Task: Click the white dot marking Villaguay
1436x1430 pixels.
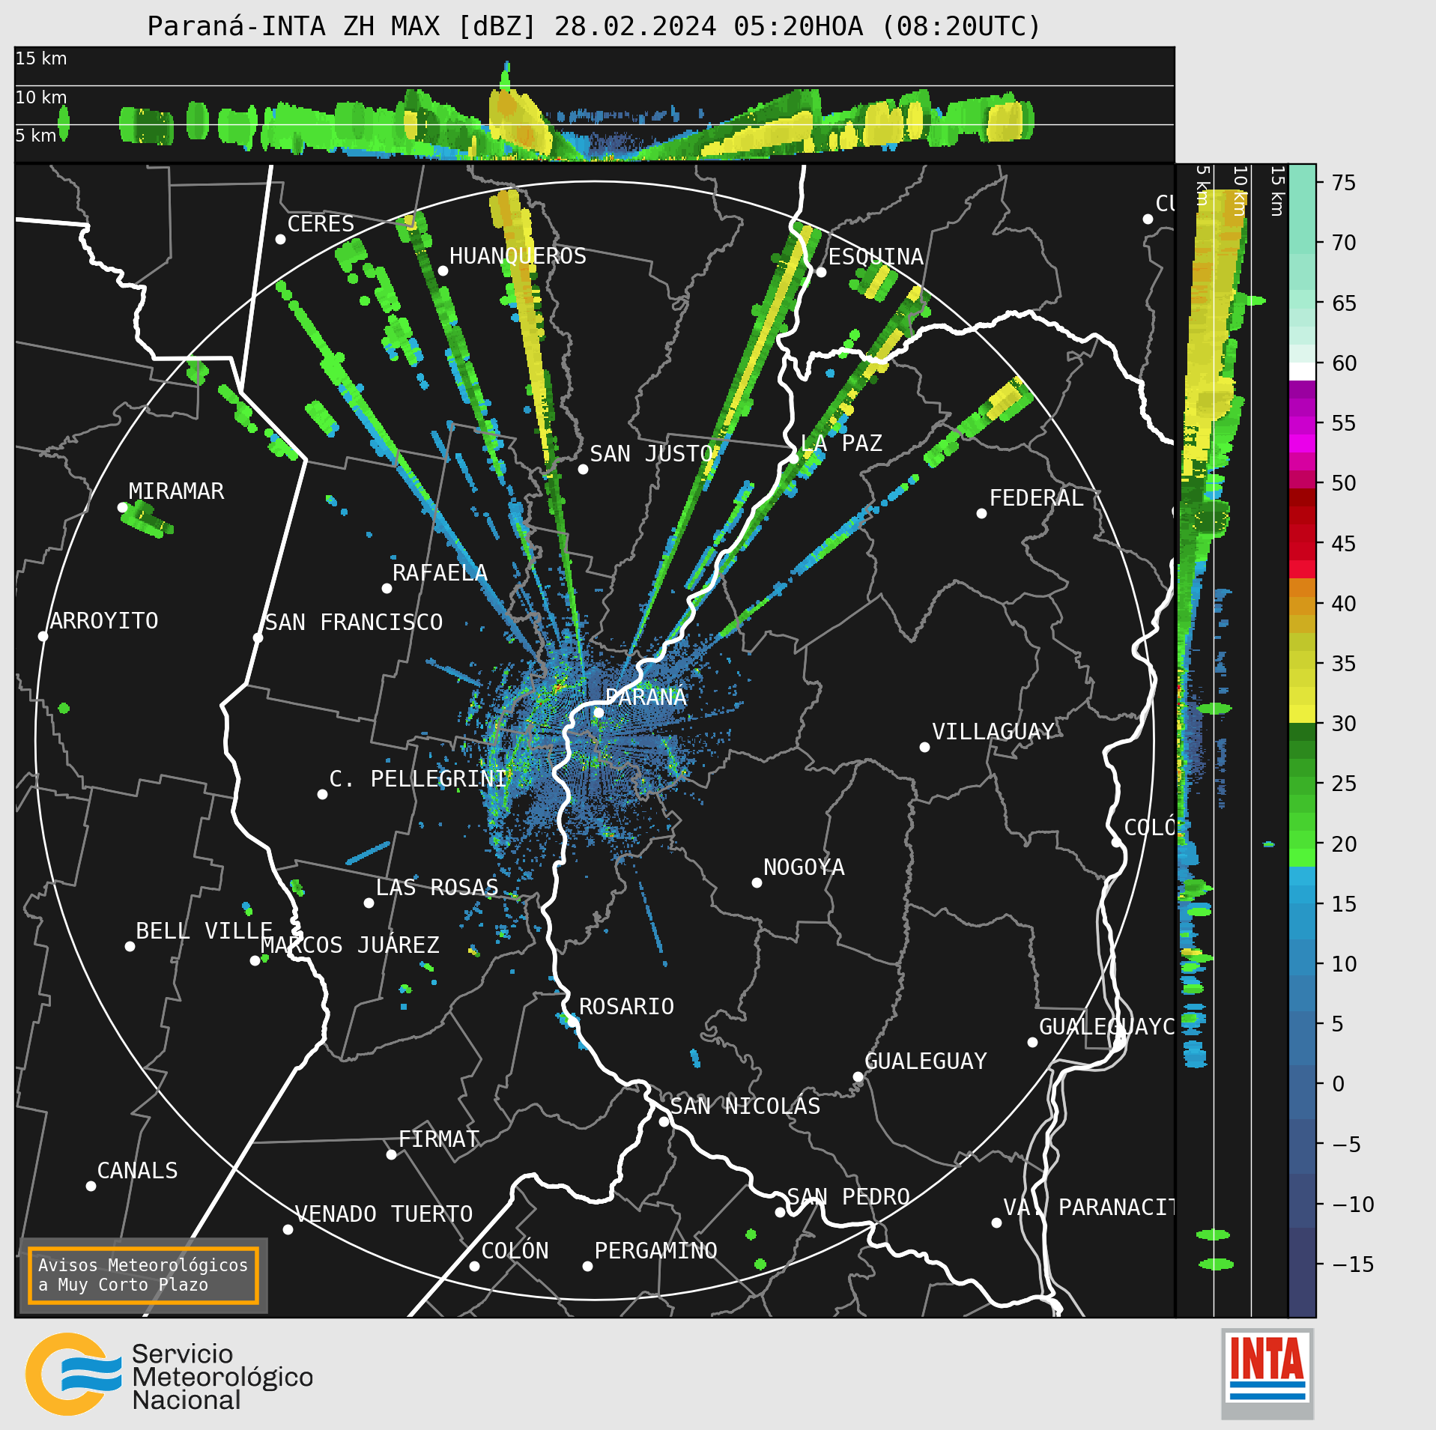Action: coord(924,748)
